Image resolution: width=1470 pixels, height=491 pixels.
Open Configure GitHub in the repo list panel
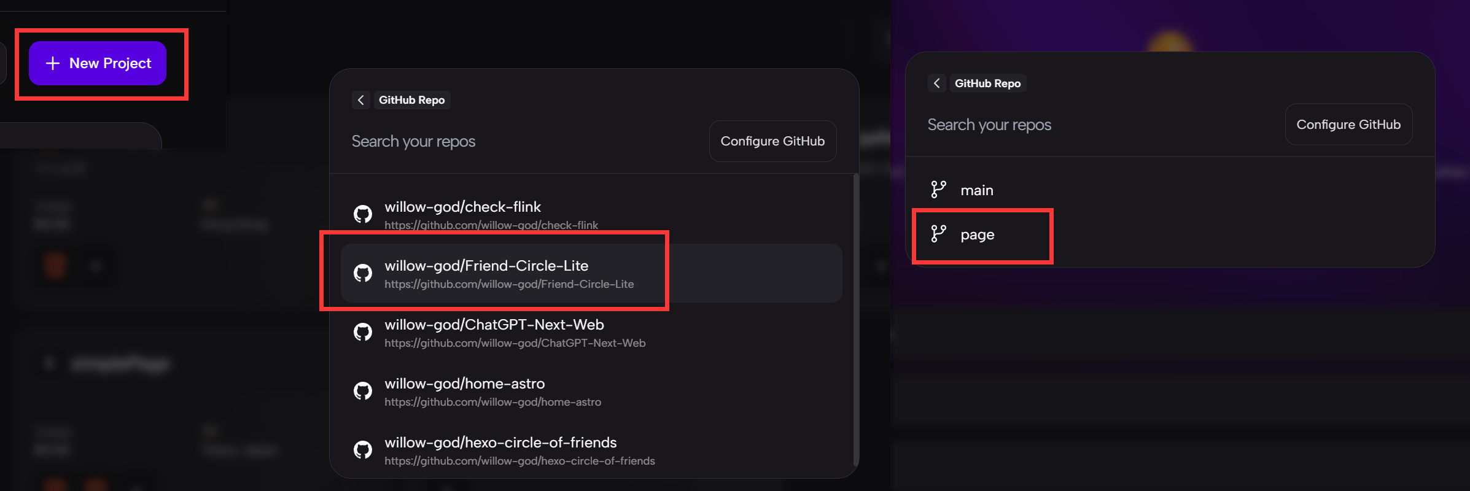772,141
